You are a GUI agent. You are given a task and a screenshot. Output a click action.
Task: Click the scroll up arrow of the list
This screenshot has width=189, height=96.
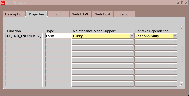pos(182,28)
